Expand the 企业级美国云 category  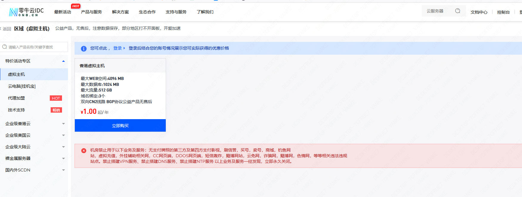pyautogui.click(x=63, y=135)
